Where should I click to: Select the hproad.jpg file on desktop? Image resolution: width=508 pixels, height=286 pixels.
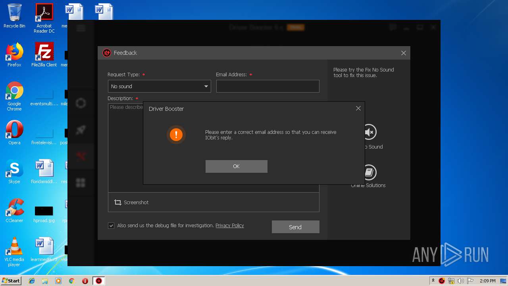click(x=44, y=214)
